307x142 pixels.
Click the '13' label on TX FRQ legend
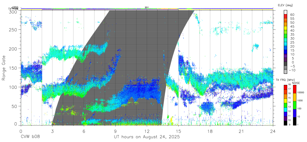(x=289, y=107)
